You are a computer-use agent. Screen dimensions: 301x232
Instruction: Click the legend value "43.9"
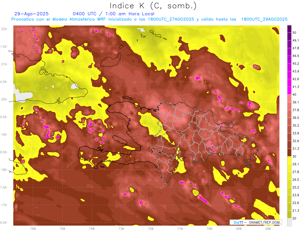(x=295, y=71)
